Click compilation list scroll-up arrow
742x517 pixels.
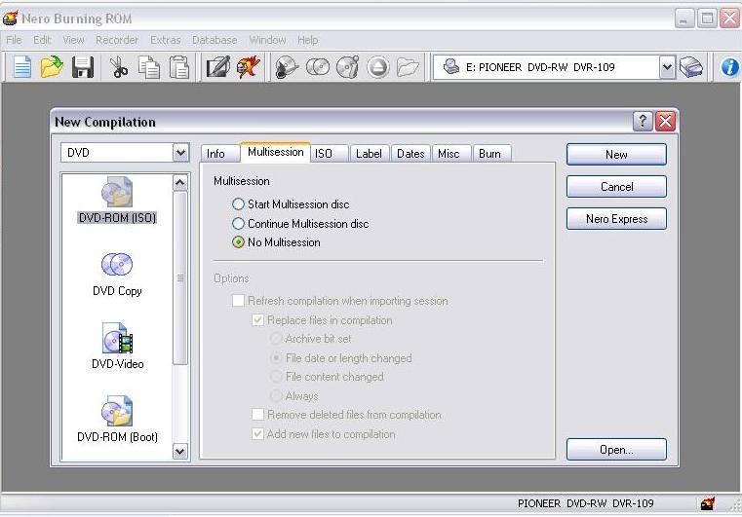pos(180,182)
